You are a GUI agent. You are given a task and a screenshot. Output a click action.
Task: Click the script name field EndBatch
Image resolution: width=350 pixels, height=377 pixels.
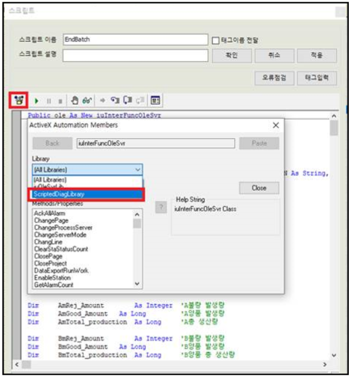[135, 40]
